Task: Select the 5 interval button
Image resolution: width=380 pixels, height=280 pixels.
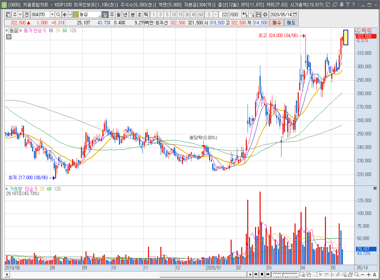Action: [x=167, y=14]
